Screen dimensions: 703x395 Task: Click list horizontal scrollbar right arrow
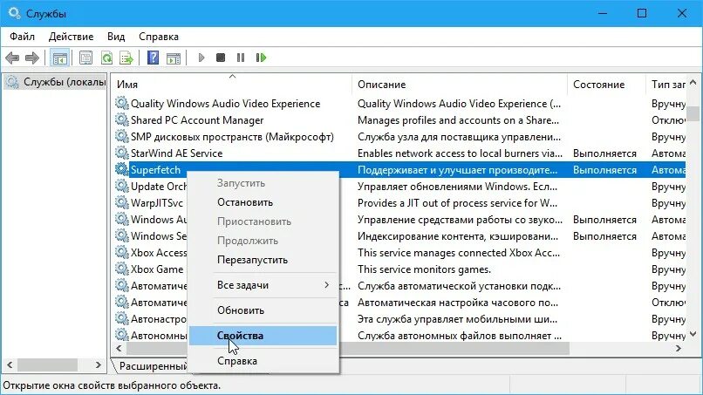tap(678, 349)
